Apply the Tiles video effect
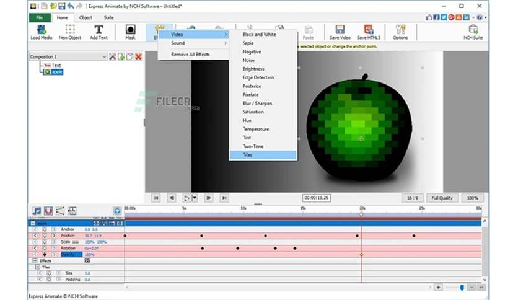The image size is (518, 300). 263,155
